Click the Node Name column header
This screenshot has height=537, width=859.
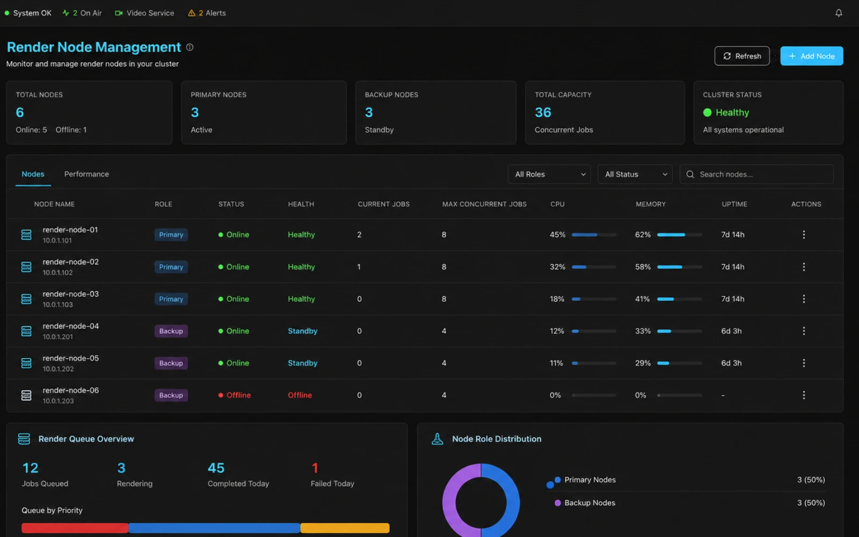click(54, 204)
